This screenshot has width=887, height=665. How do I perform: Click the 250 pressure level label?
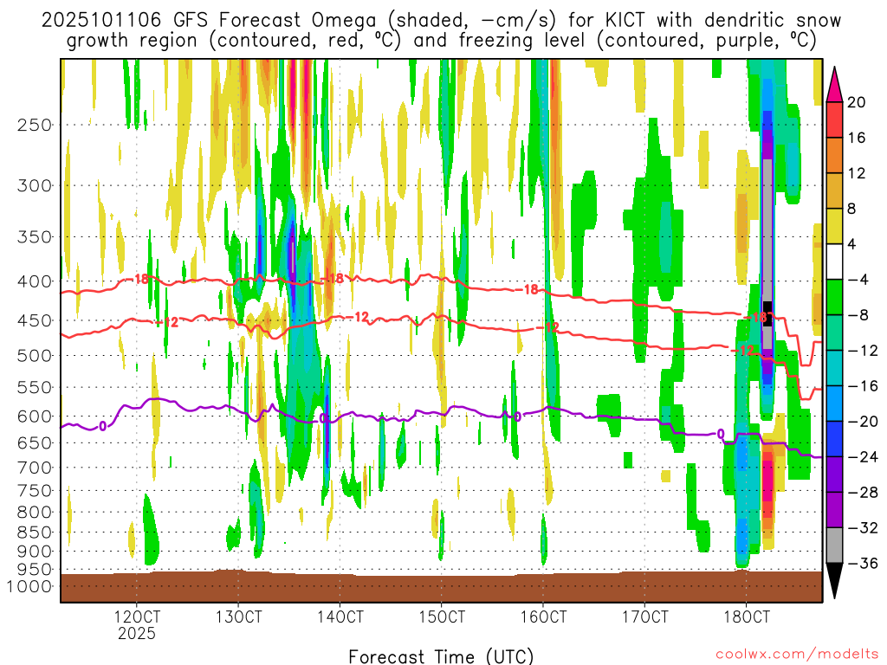coord(35,125)
